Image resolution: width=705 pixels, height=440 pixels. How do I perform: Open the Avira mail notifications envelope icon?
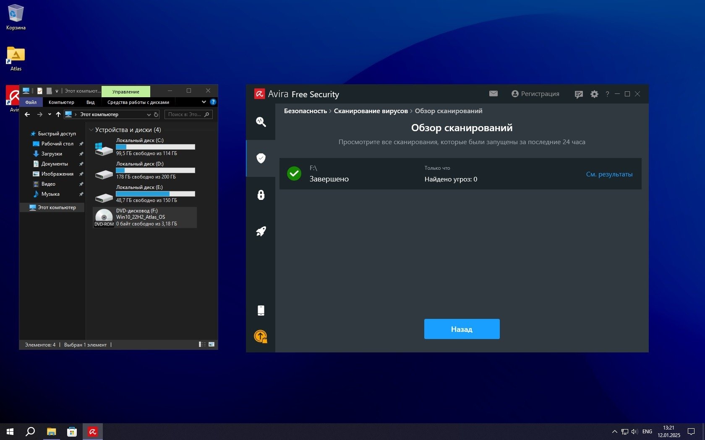coord(493,94)
